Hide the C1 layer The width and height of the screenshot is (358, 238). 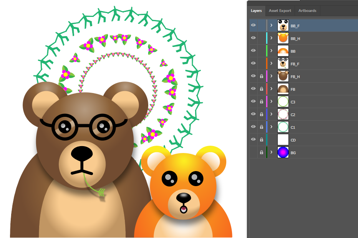tap(253, 126)
